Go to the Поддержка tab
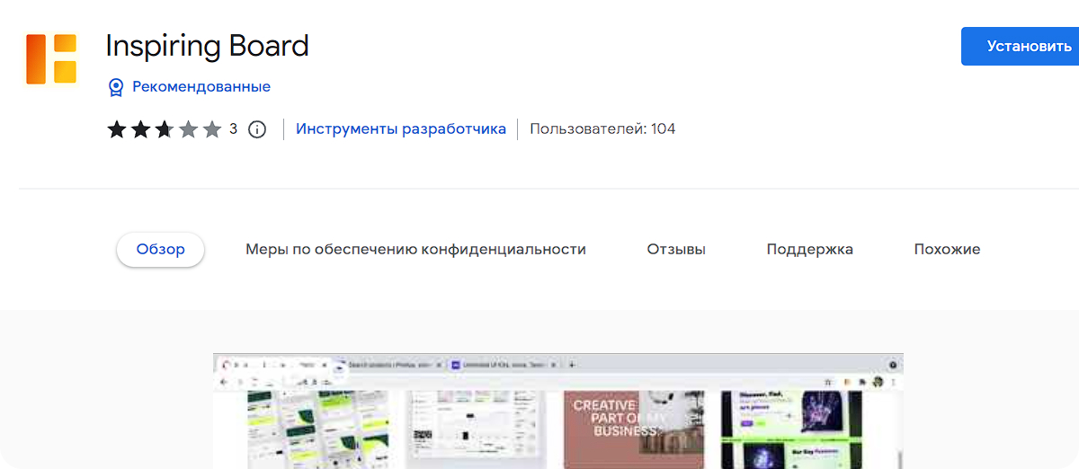Image resolution: width=1079 pixels, height=469 pixels. coord(809,250)
